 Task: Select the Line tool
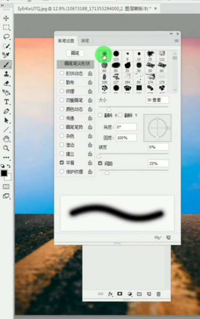6,129
